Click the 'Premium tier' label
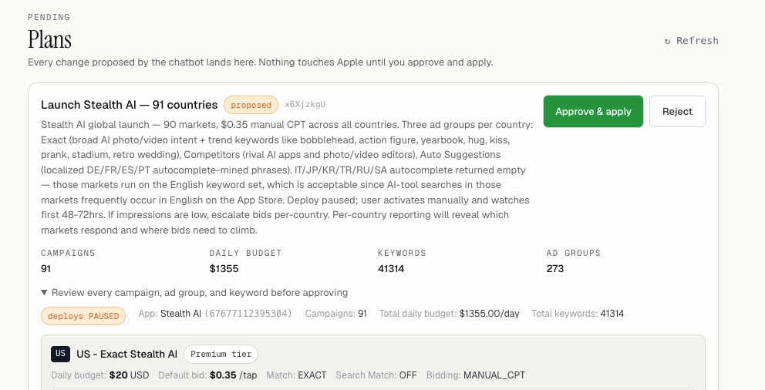The height and width of the screenshot is (390, 765). point(221,355)
